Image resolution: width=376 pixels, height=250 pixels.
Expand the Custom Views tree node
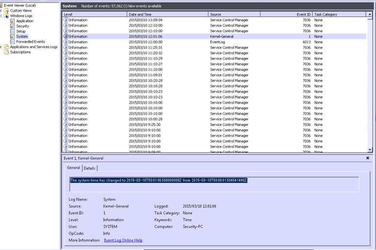click(1, 11)
